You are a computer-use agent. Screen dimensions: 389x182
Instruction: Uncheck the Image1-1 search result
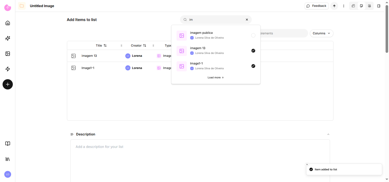tap(253, 66)
